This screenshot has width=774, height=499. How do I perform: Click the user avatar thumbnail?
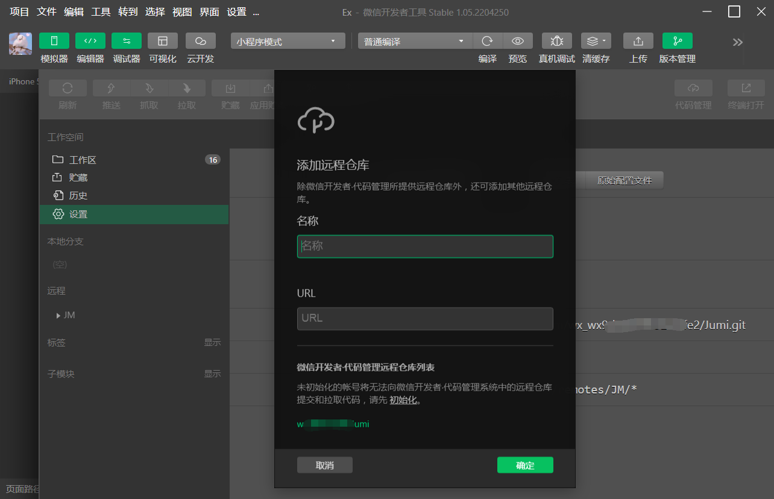click(x=20, y=43)
